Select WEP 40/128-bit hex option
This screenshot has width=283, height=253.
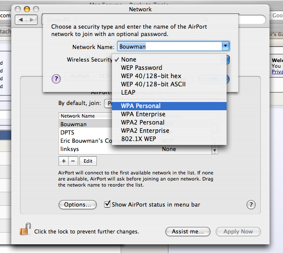pyautogui.click(x=169, y=76)
